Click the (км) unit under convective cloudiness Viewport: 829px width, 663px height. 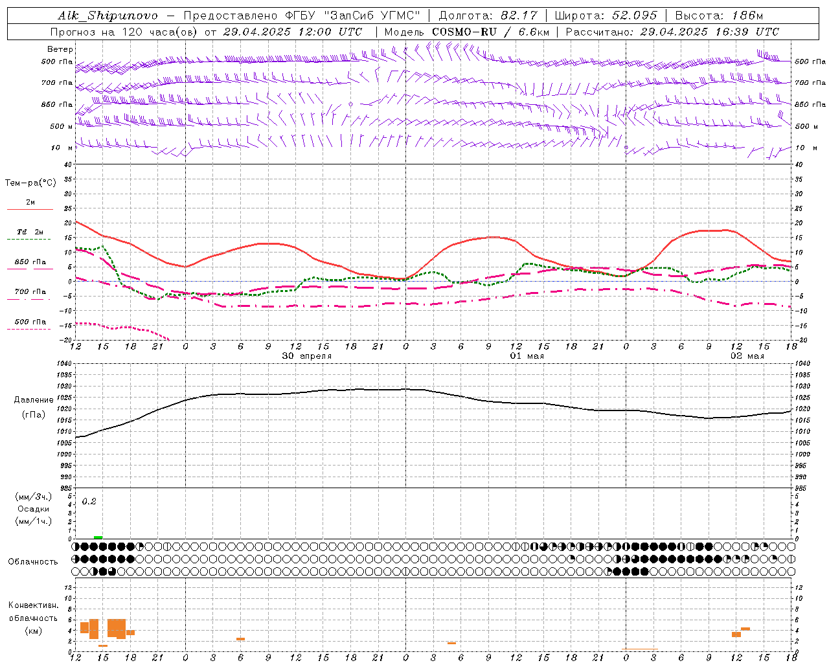pos(33,631)
